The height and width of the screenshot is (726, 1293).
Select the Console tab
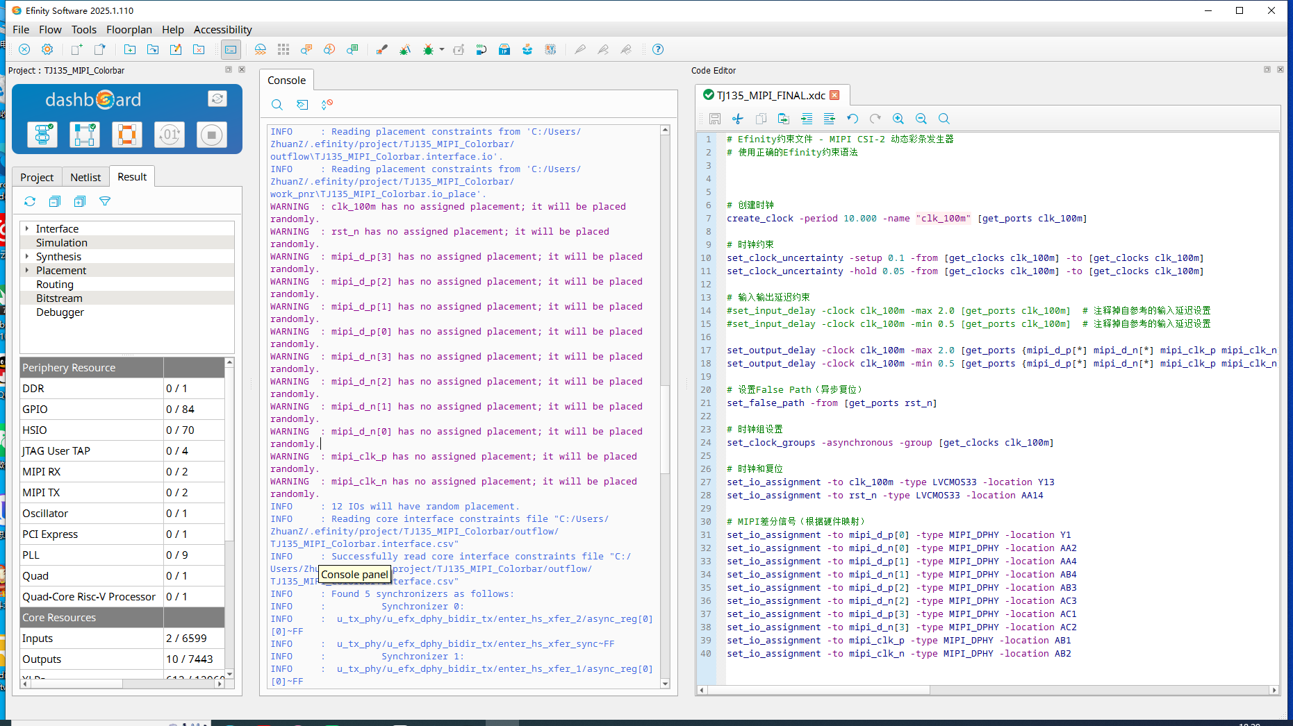[x=286, y=80]
